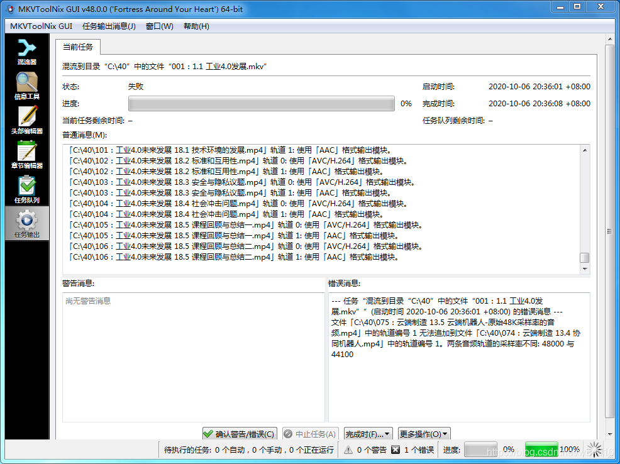This screenshot has width=620, height=464.
Task: Click the 0 个警告 status text
Action: (372, 450)
